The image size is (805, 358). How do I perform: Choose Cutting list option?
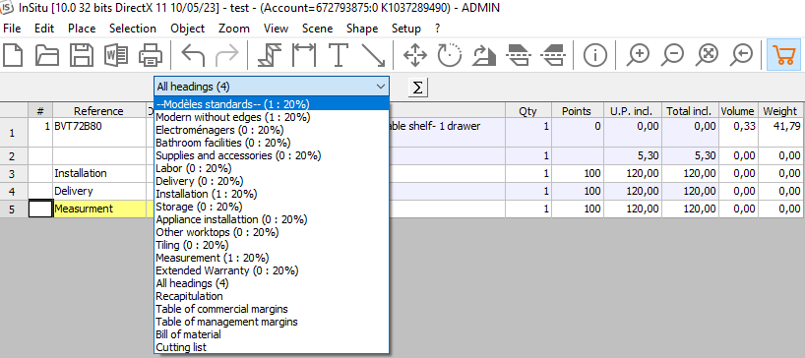pos(272,347)
